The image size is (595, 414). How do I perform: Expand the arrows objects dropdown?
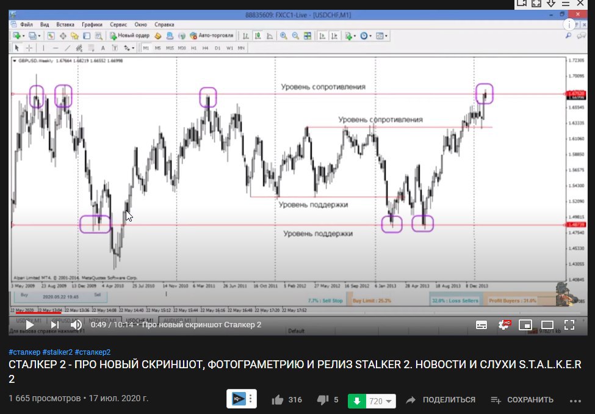click(133, 48)
